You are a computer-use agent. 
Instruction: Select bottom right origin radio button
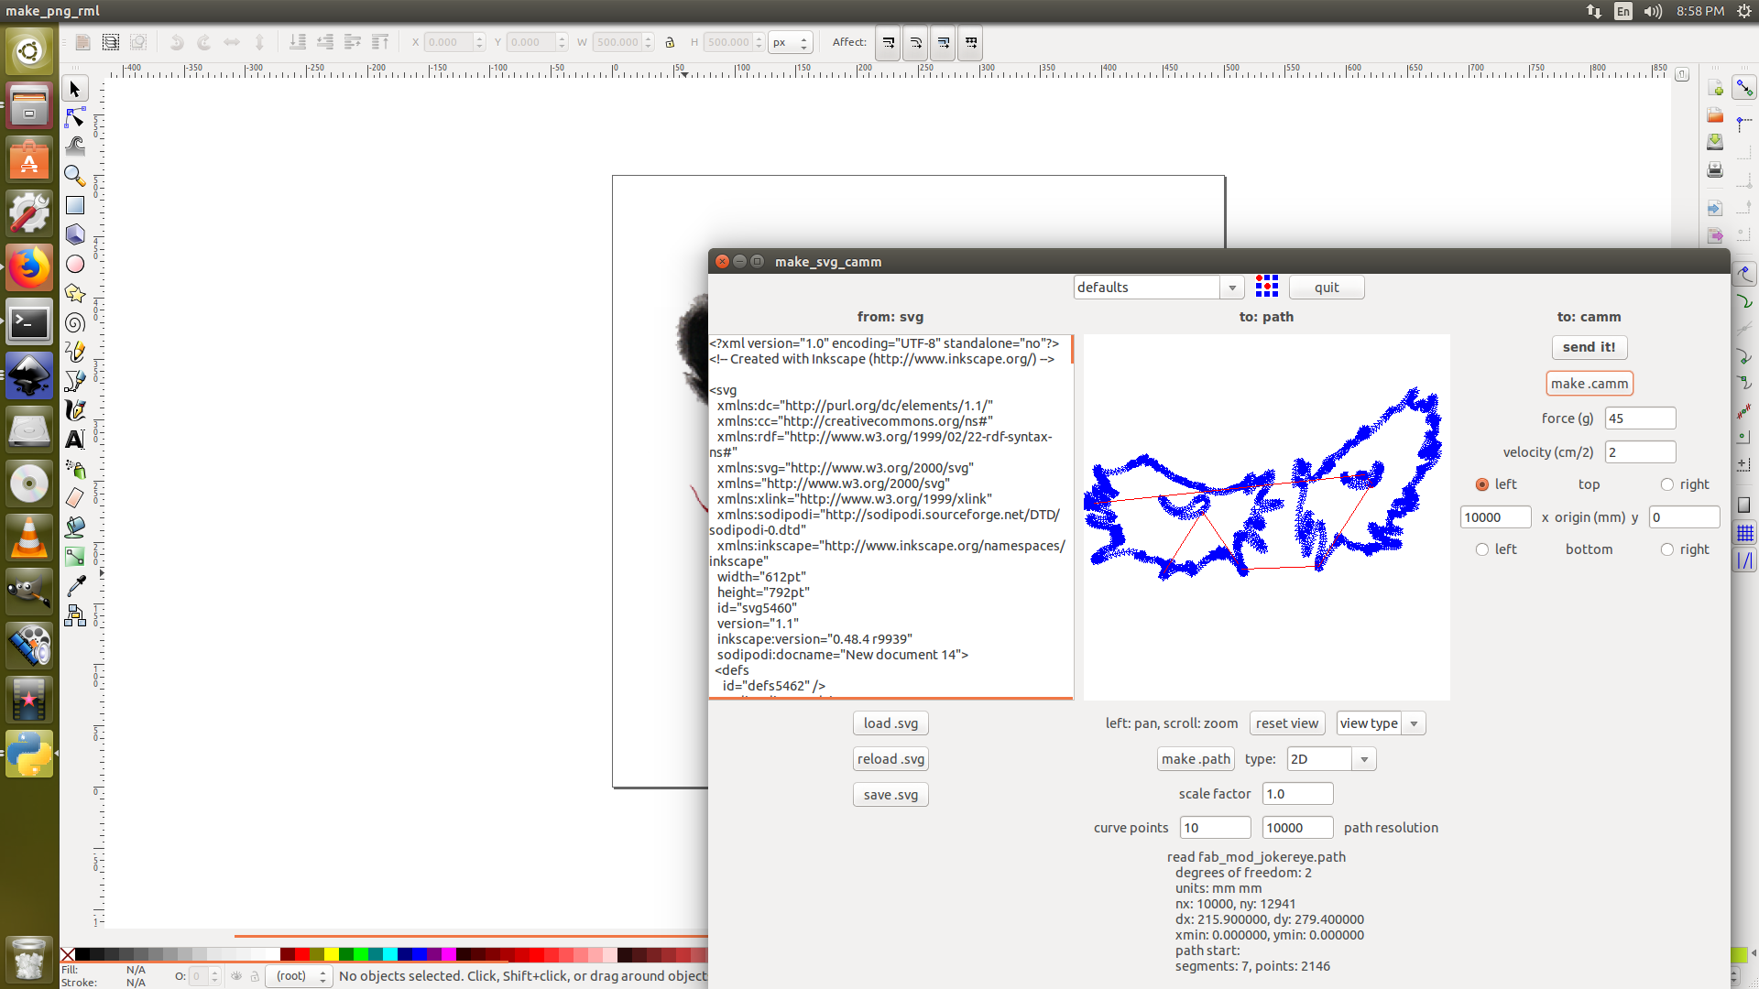tap(1666, 549)
